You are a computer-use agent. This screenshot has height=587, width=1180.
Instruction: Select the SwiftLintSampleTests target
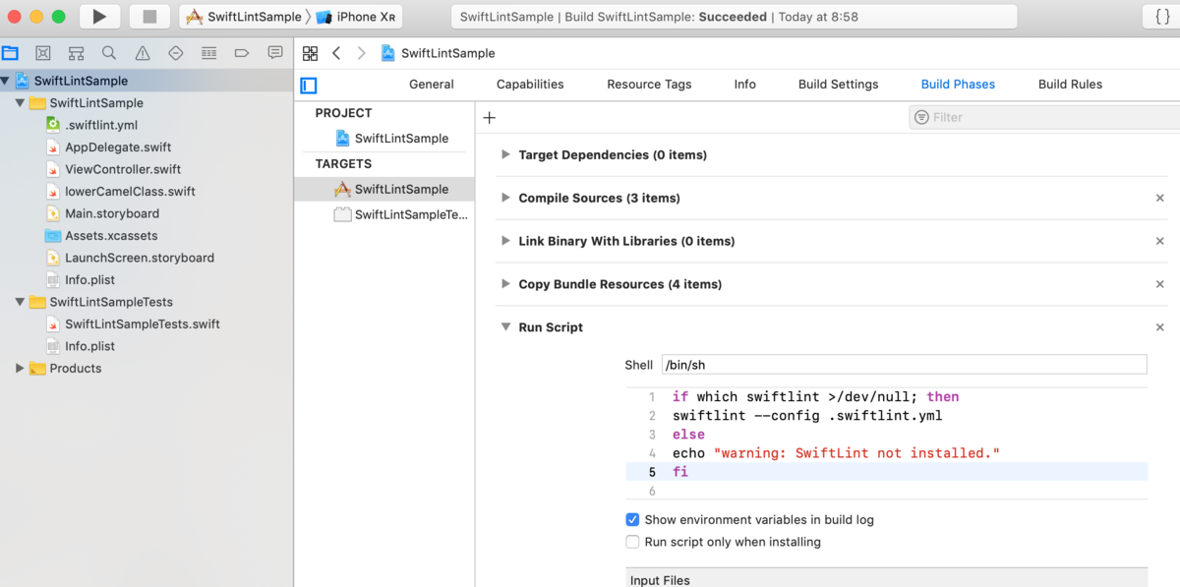(401, 215)
